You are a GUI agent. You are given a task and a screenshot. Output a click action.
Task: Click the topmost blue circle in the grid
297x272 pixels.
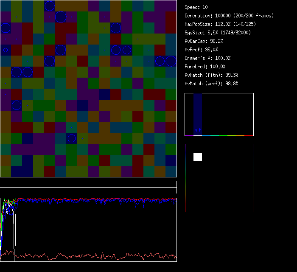pos(50,6)
